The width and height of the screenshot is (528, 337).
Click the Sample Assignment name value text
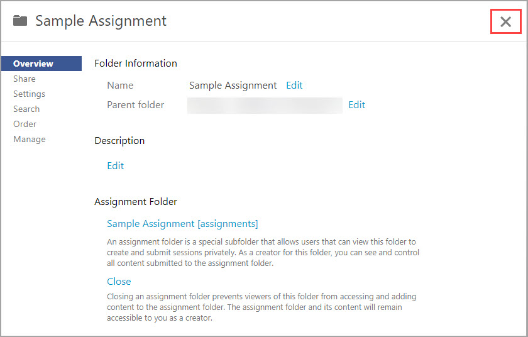[233, 86]
